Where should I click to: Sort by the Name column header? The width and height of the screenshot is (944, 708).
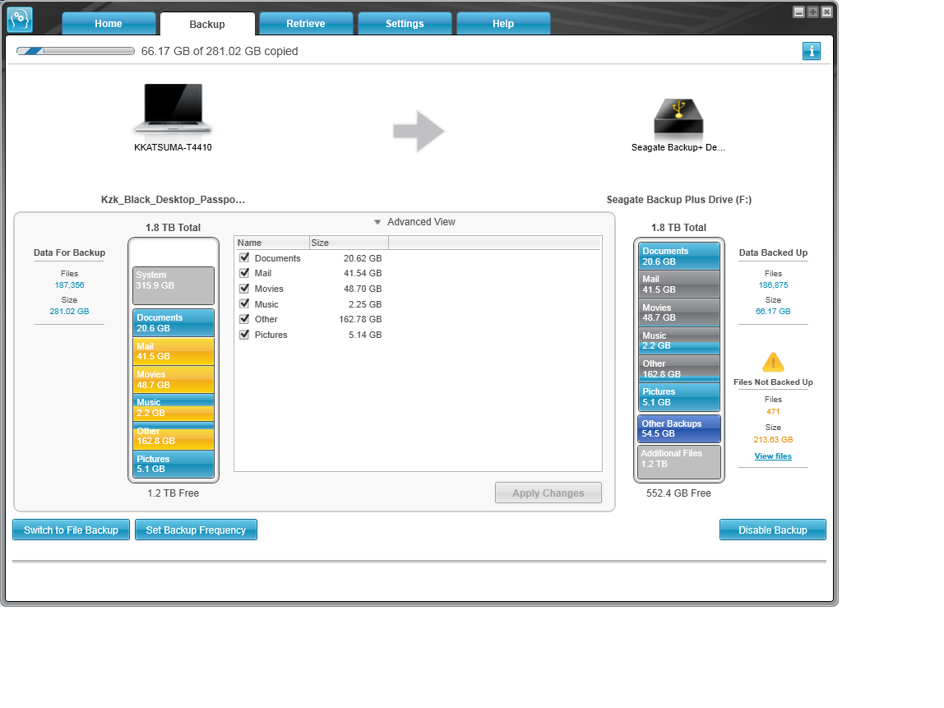click(271, 243)
